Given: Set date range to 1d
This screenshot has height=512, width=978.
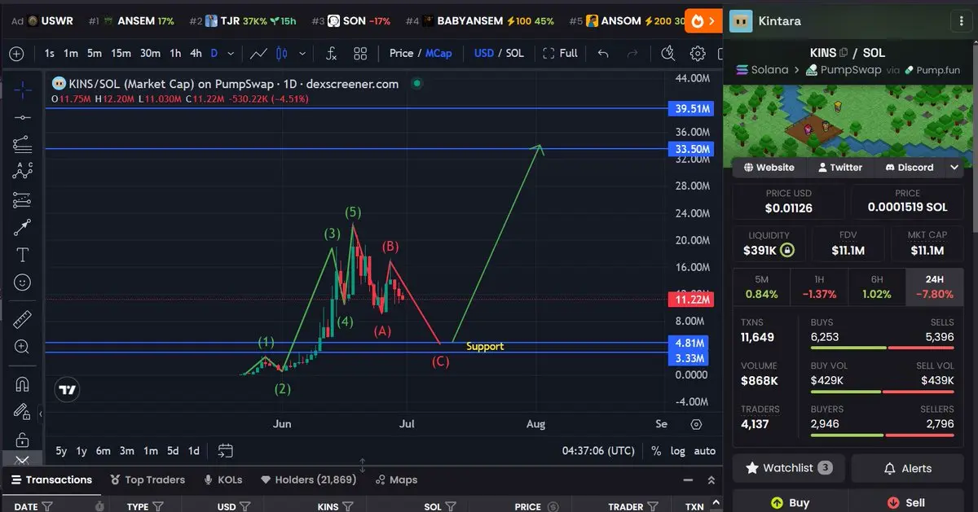Looking at the screenshot, I should [x=194, y=451].
